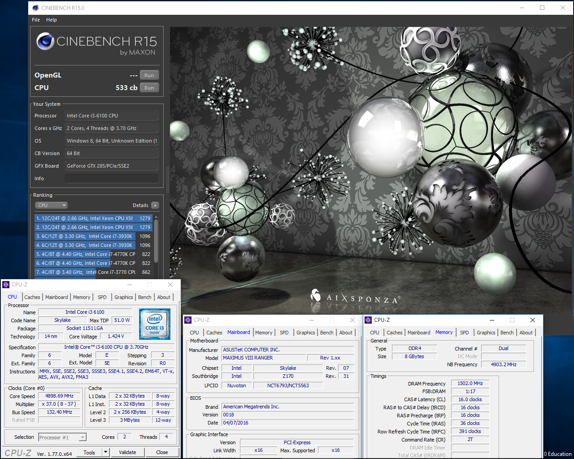Select Memory tab in middle CPU-Z Mainboard window
The height and width of the screenshot is (459, 574).
[264, 333]
